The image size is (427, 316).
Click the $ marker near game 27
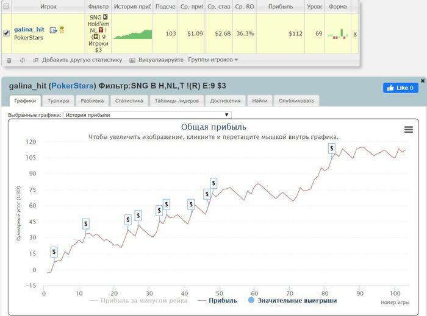click(x=138, y=216)
